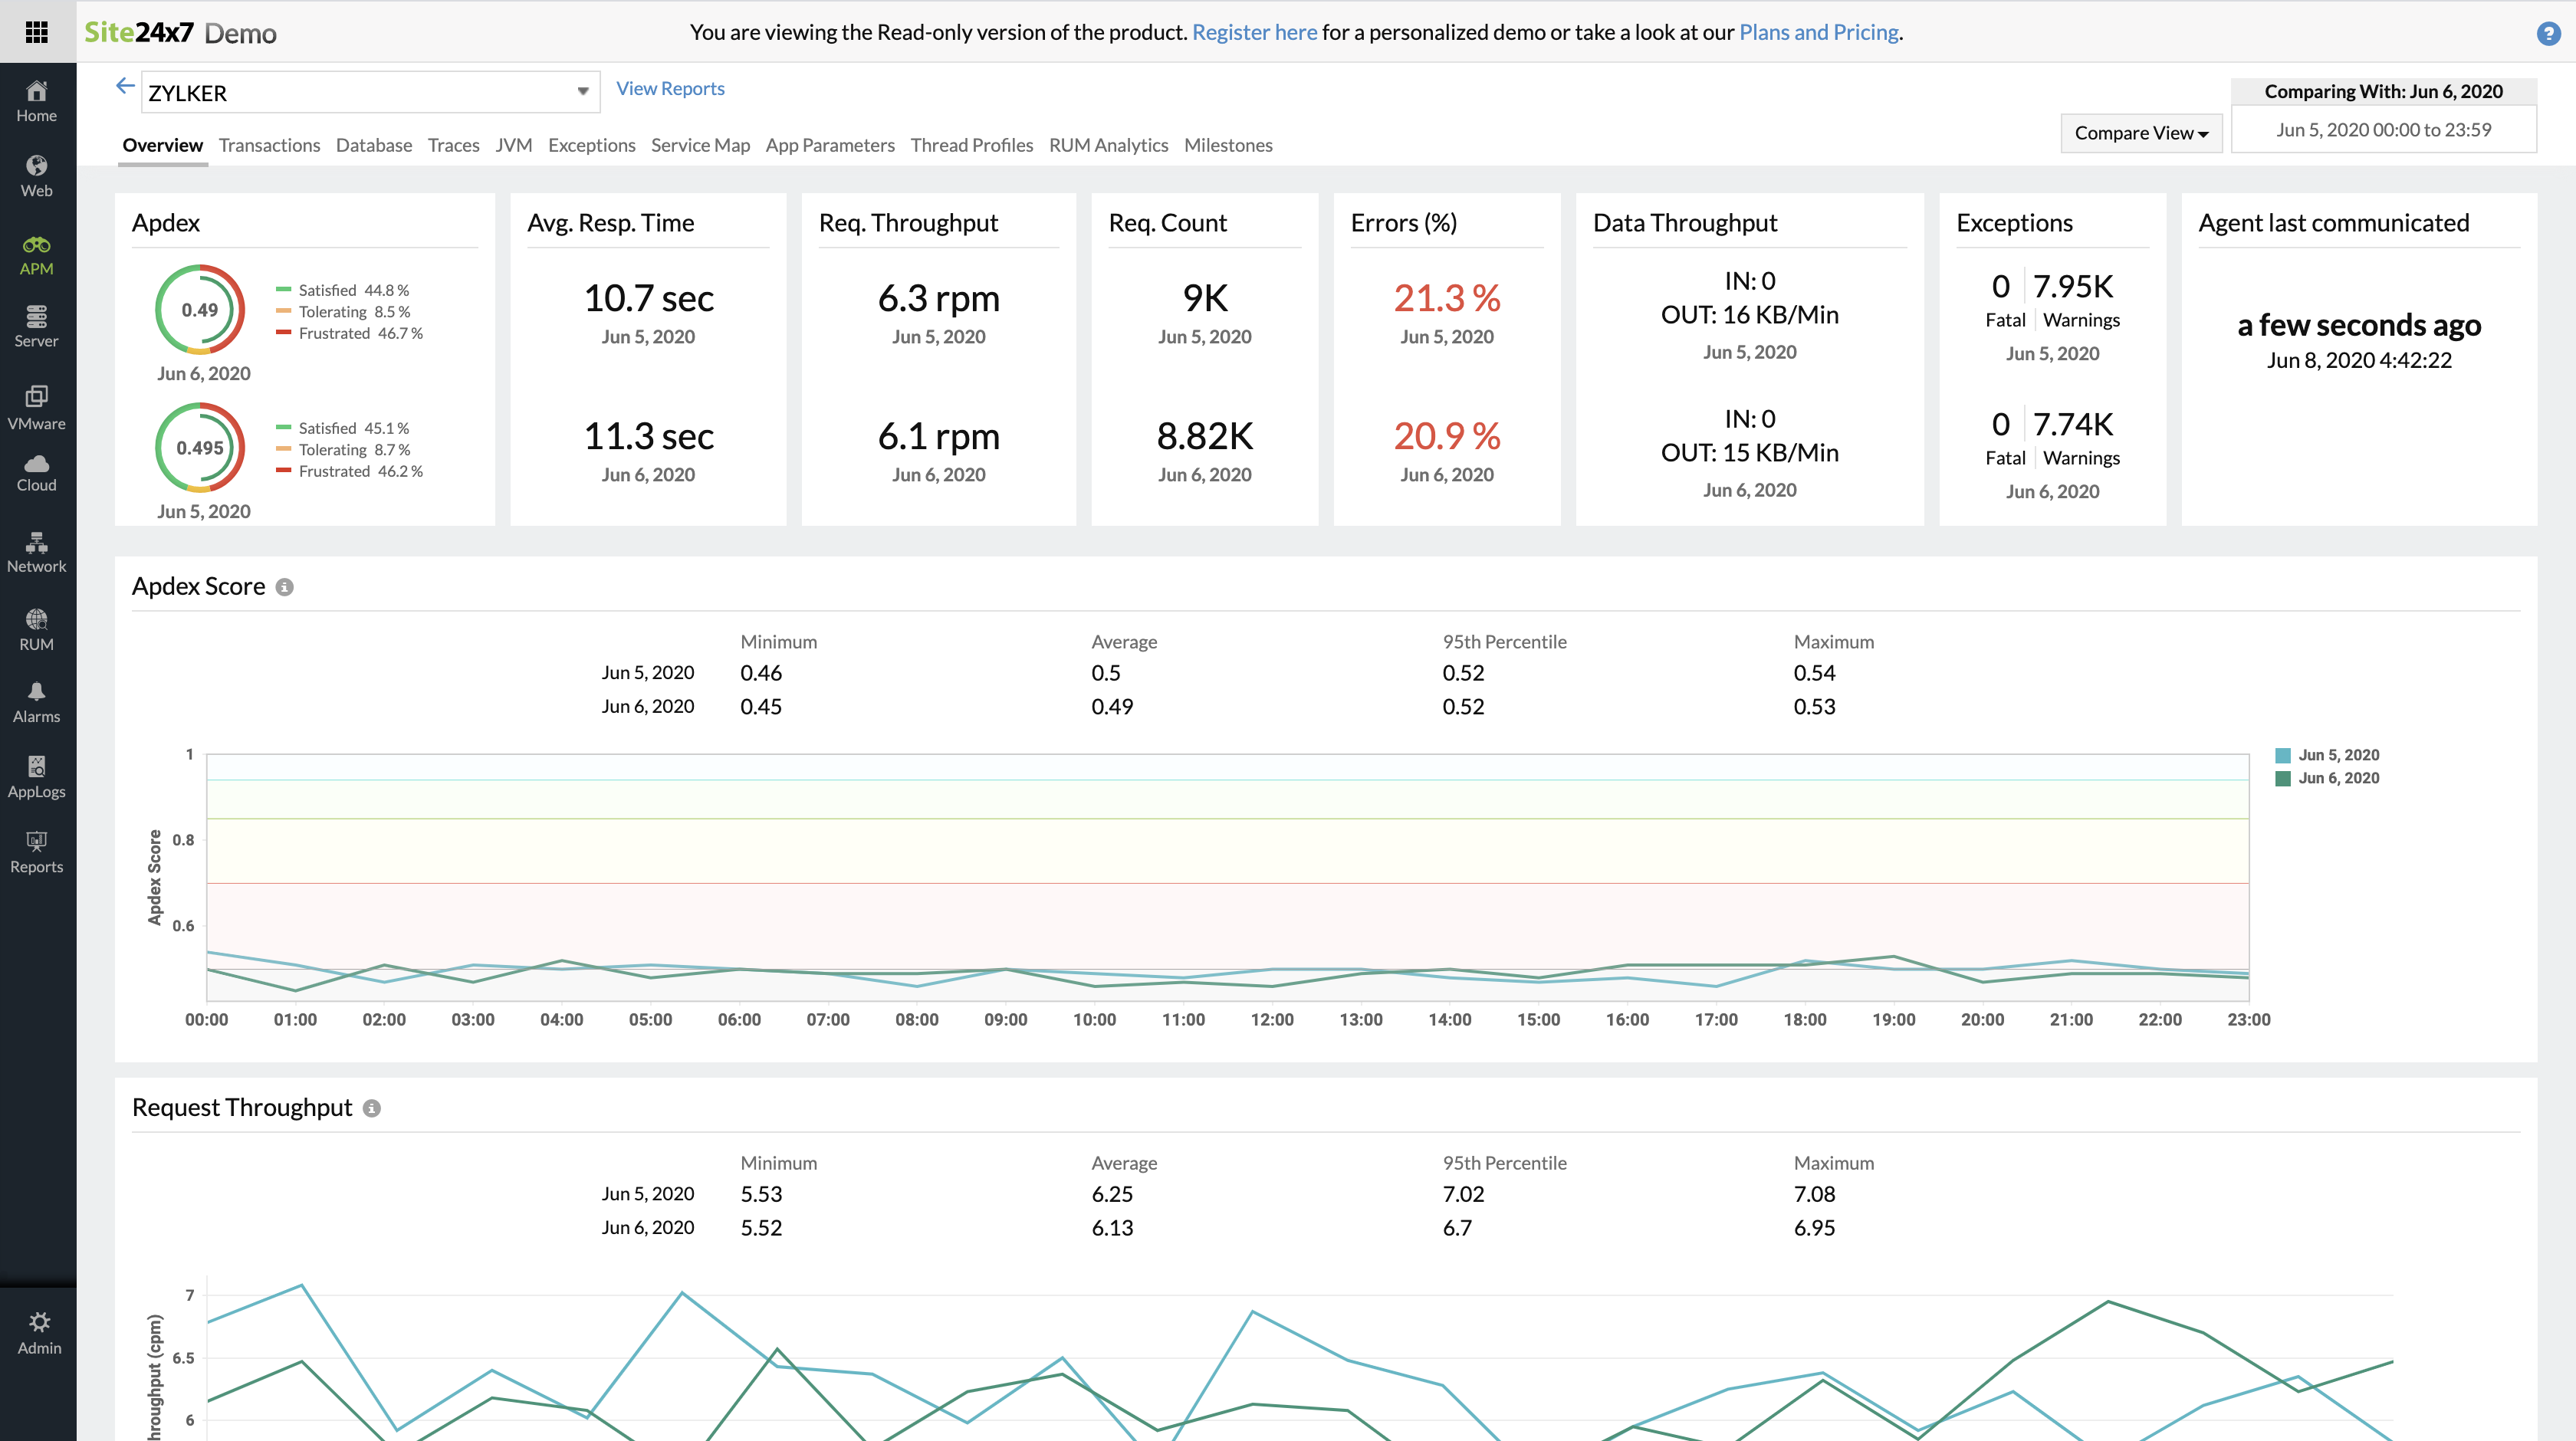The height and width of the screenshot is (1441, 2576).
Task: Click the Register here link
Action: [x=1254, y=32]
